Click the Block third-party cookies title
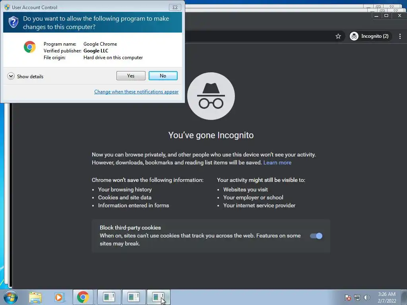This screenshot has height=305, width=407. pos(130,228)
